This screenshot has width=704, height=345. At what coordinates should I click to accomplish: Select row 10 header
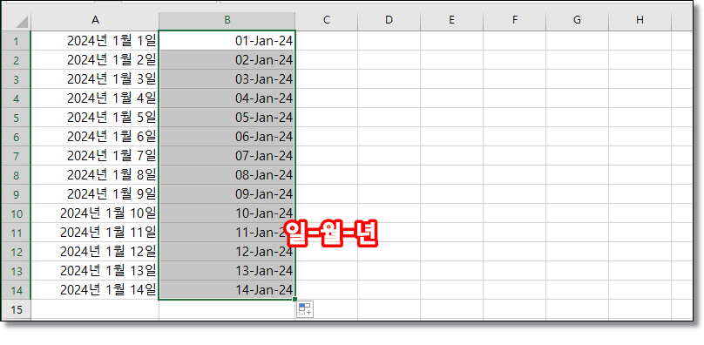[x=17, y=213]
